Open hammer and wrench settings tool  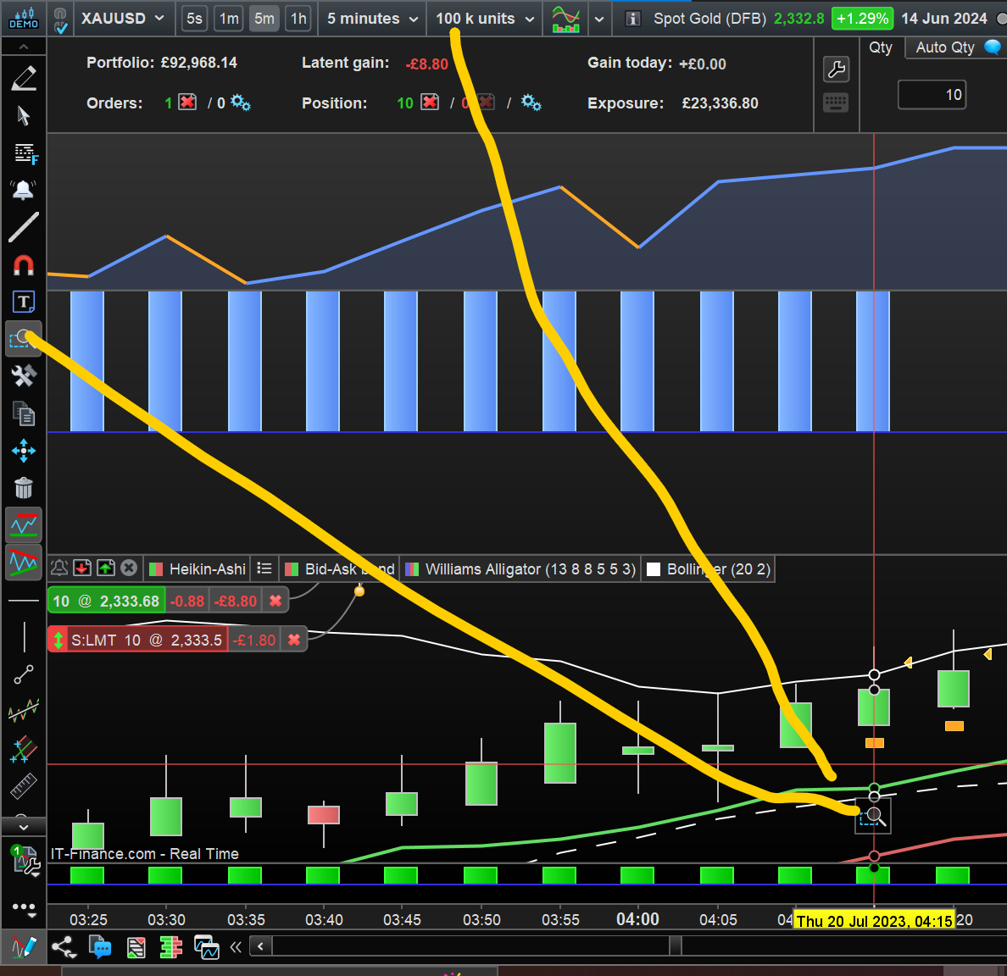(24, 376)
